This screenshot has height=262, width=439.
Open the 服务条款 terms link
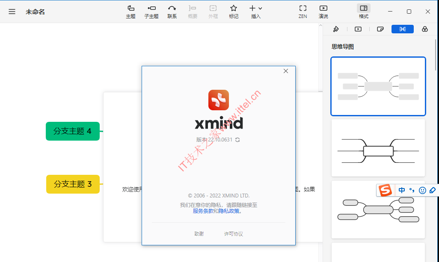203,211
